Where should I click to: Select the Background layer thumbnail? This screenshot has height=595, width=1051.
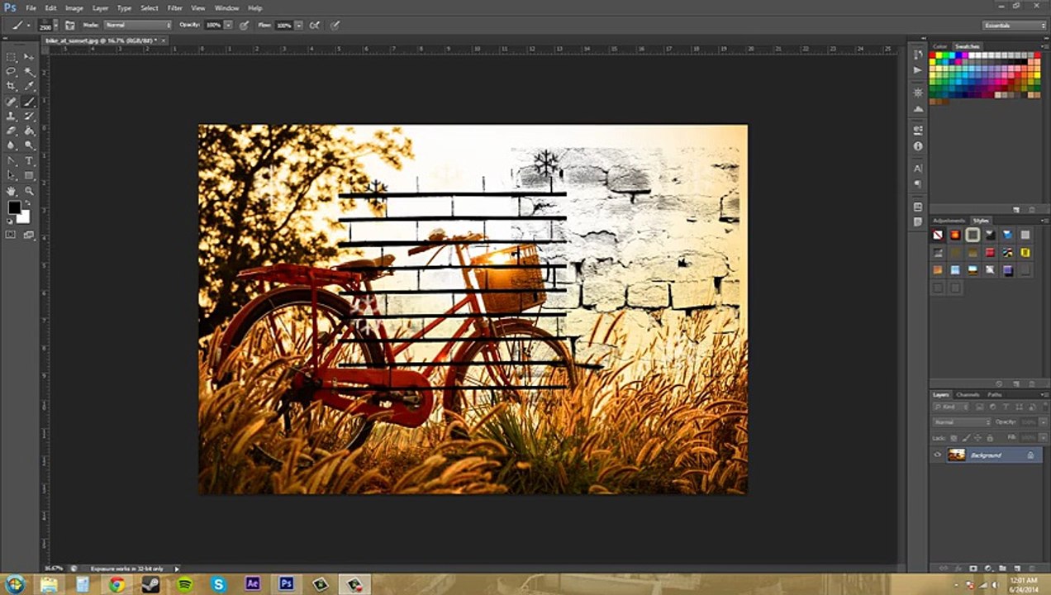(957, 455)
